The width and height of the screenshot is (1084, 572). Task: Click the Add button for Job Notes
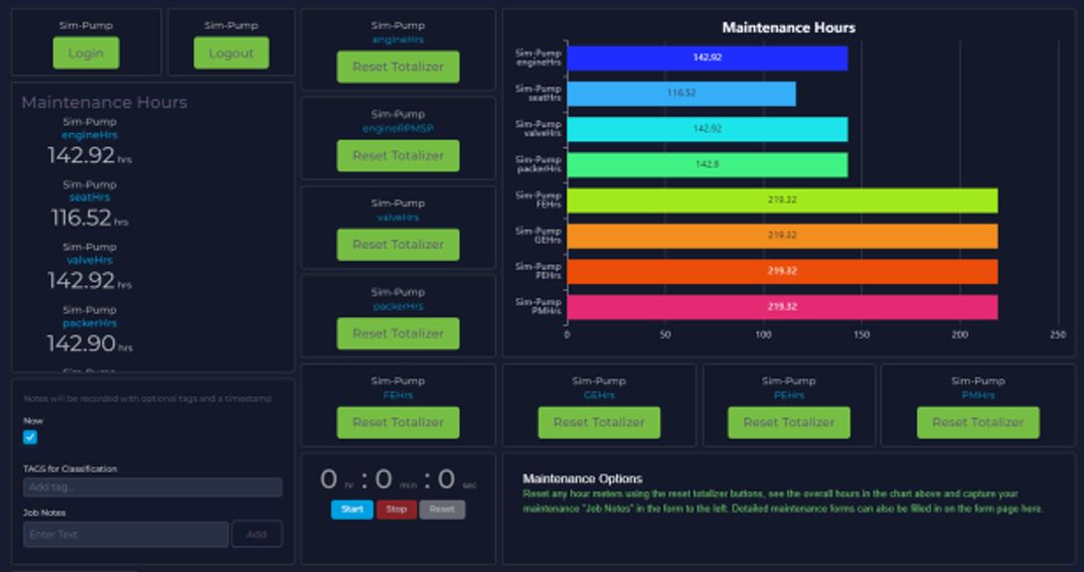pos(257,534)
